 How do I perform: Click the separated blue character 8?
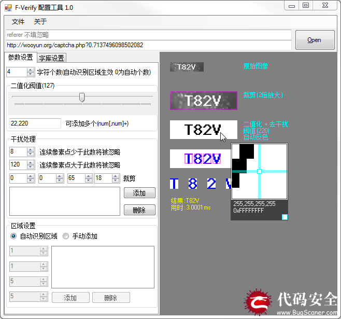[x=193, y=184]
